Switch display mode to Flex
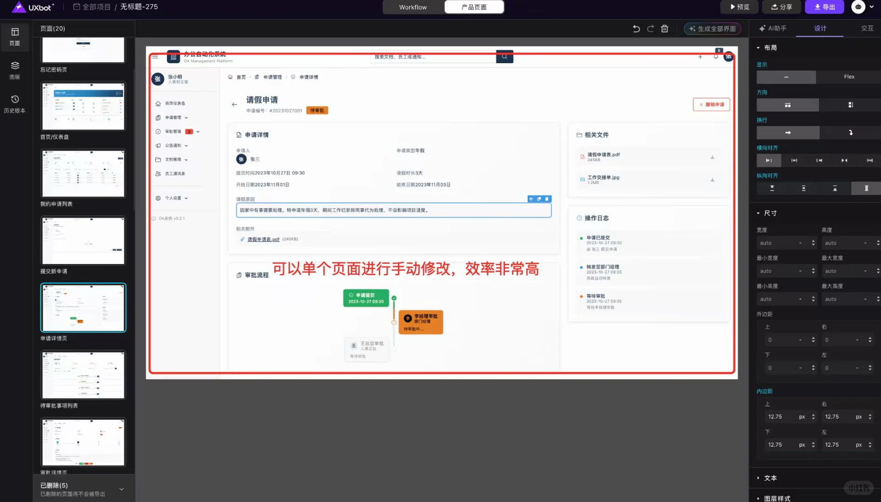 [x=848, y=77]
